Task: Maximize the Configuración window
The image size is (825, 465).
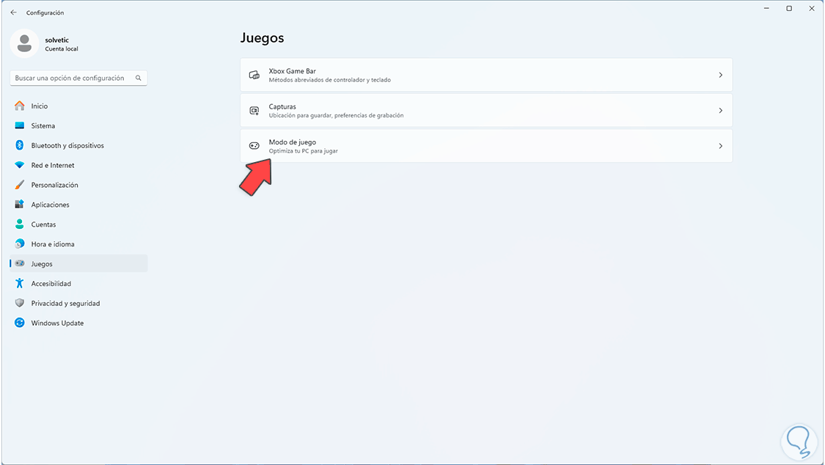Action: (x=789, y=8)
